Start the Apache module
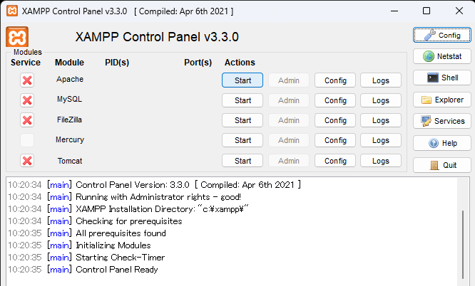The width and height of the screenshot is (475, 286). click(242, 80)
